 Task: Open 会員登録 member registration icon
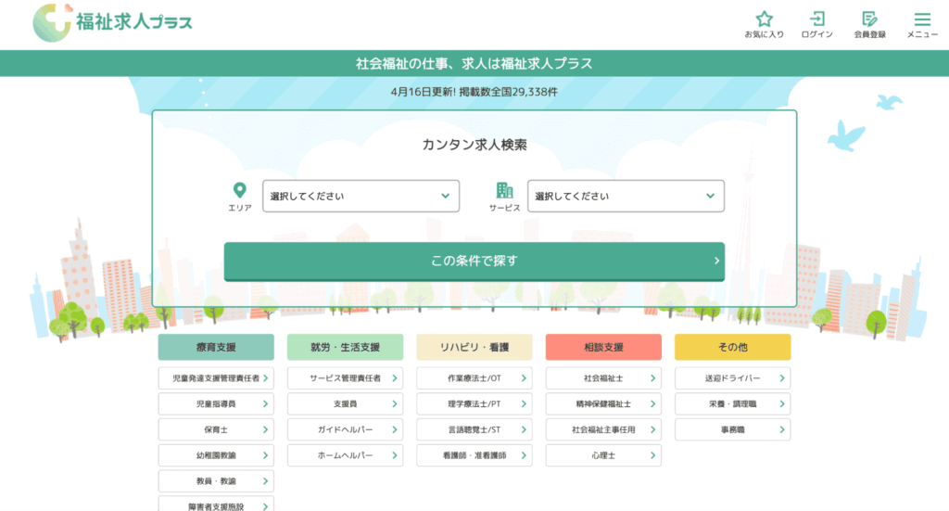tap(869, 19)
